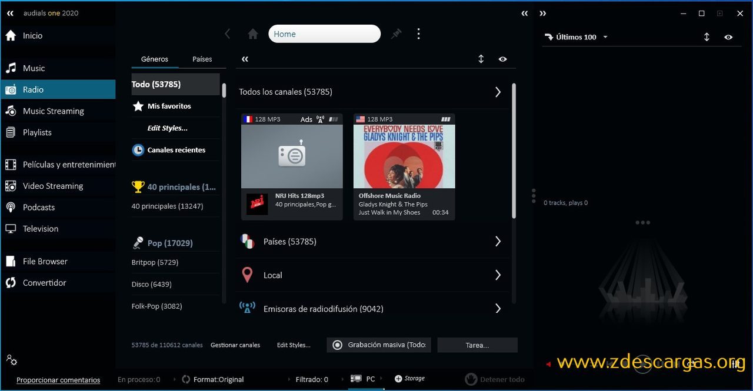Click the Tarea... button
The height and width of the screenshot is (391, 753).
pyautogui.click(x=477, y=345)
